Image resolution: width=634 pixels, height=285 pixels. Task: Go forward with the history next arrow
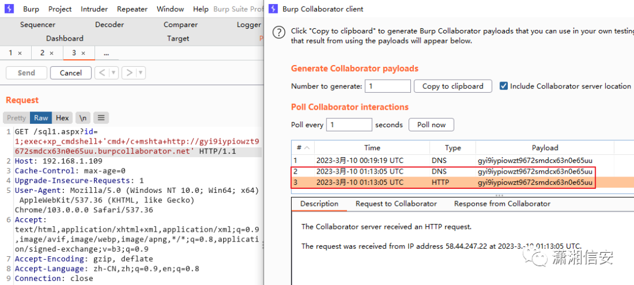coord(129,73)
